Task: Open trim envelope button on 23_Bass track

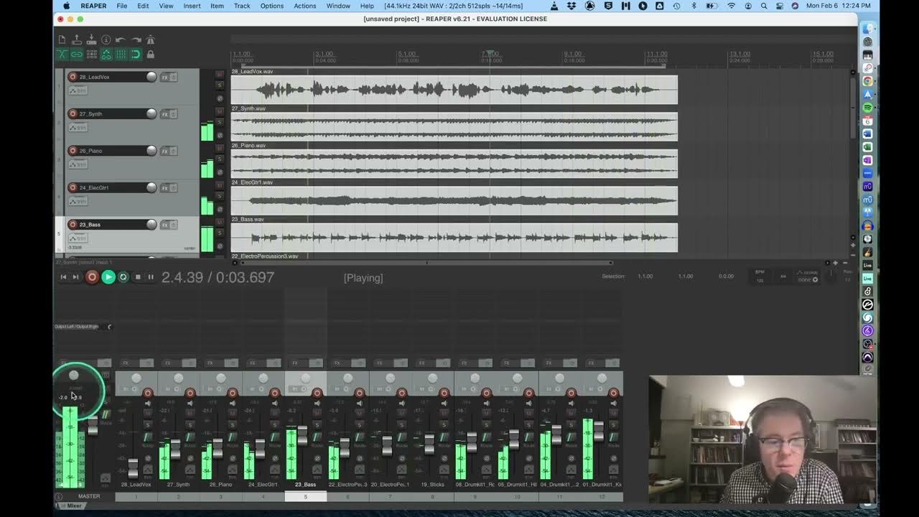Action: [78, 238]
